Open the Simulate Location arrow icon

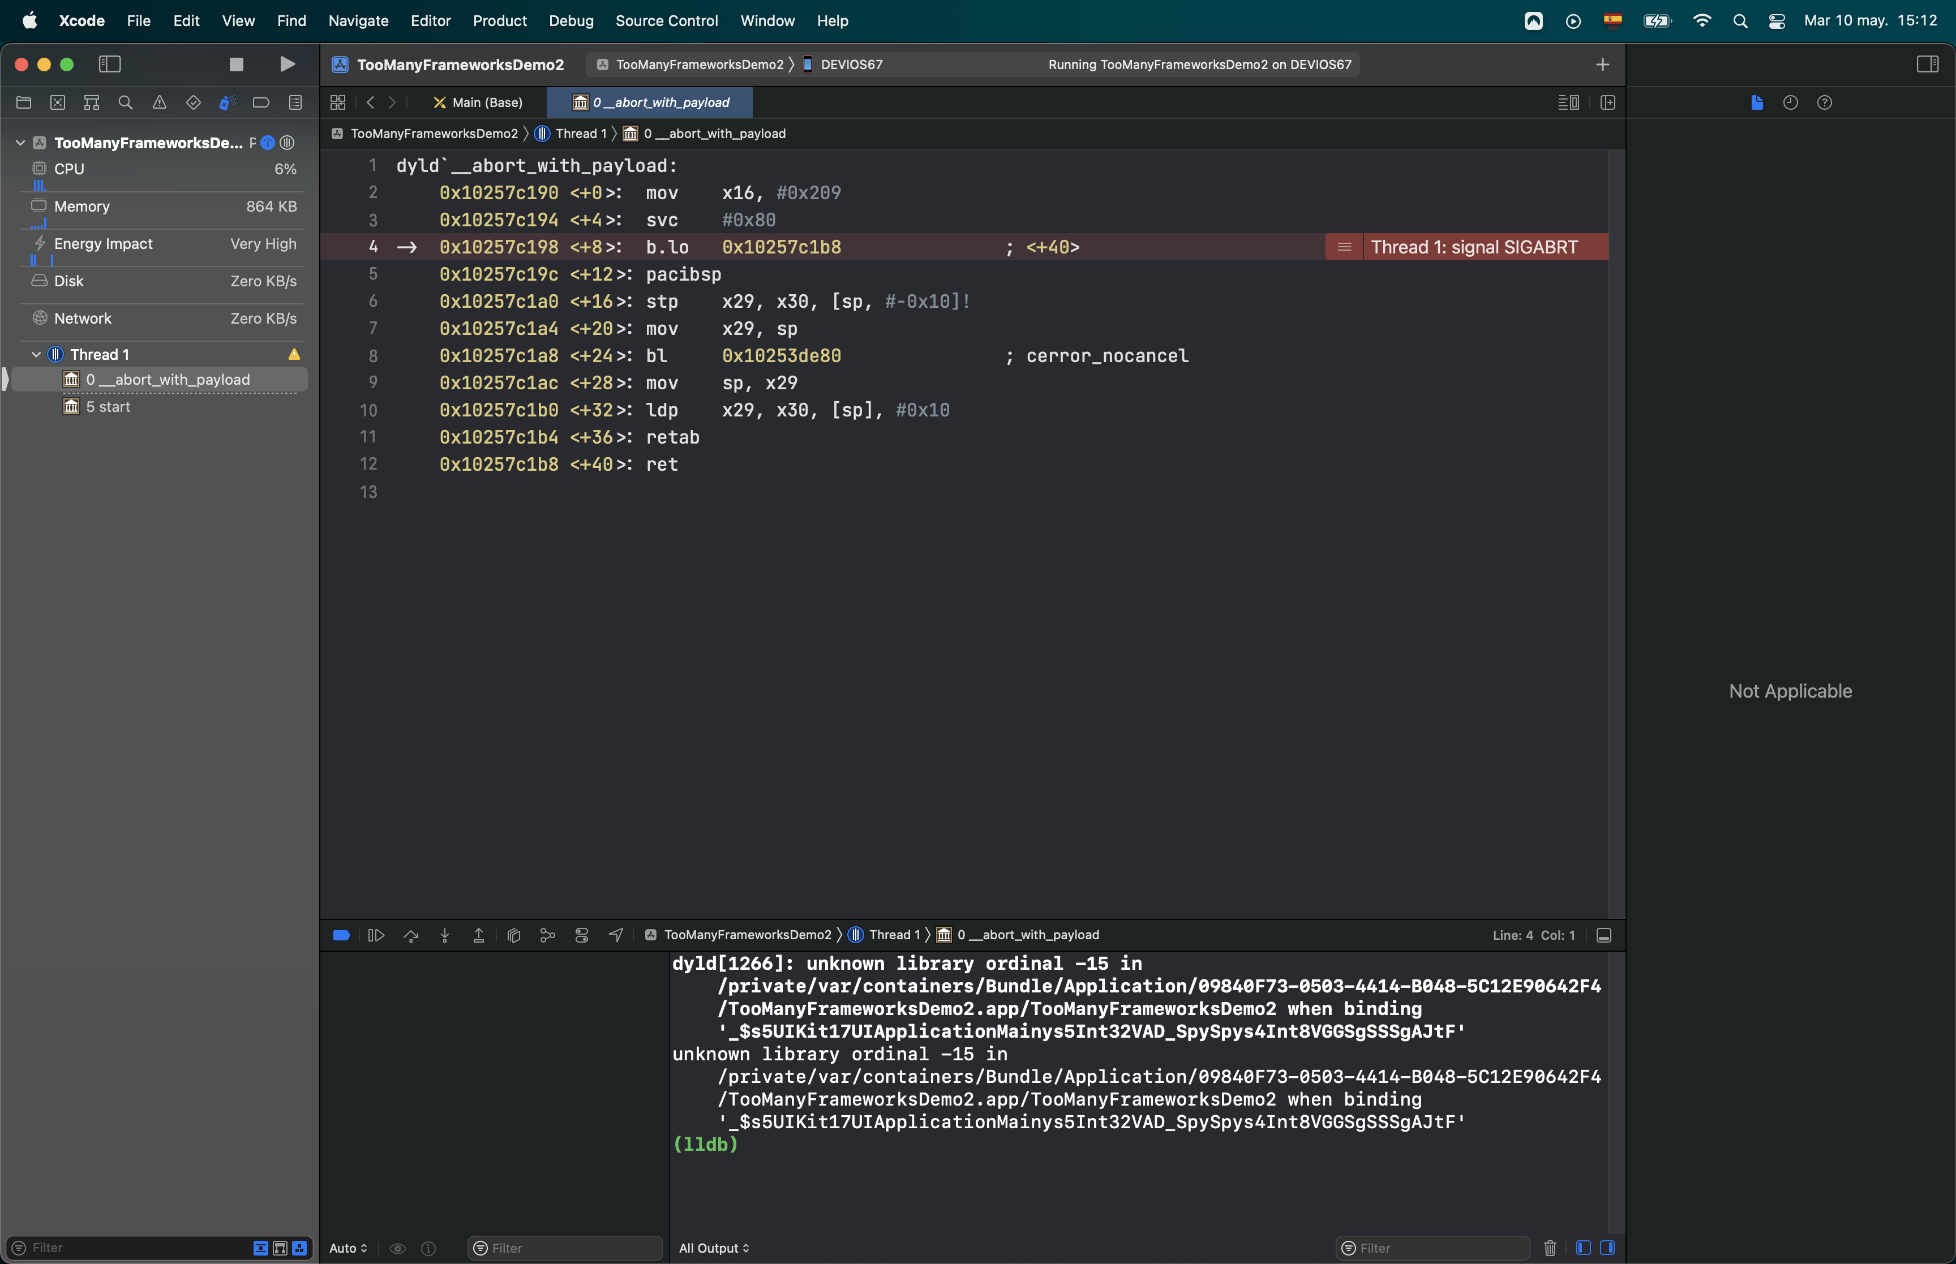coord(616,935)
